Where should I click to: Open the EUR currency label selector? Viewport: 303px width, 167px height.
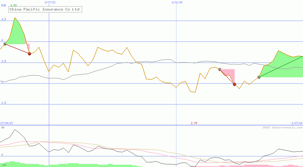click(x=3, y=5)
